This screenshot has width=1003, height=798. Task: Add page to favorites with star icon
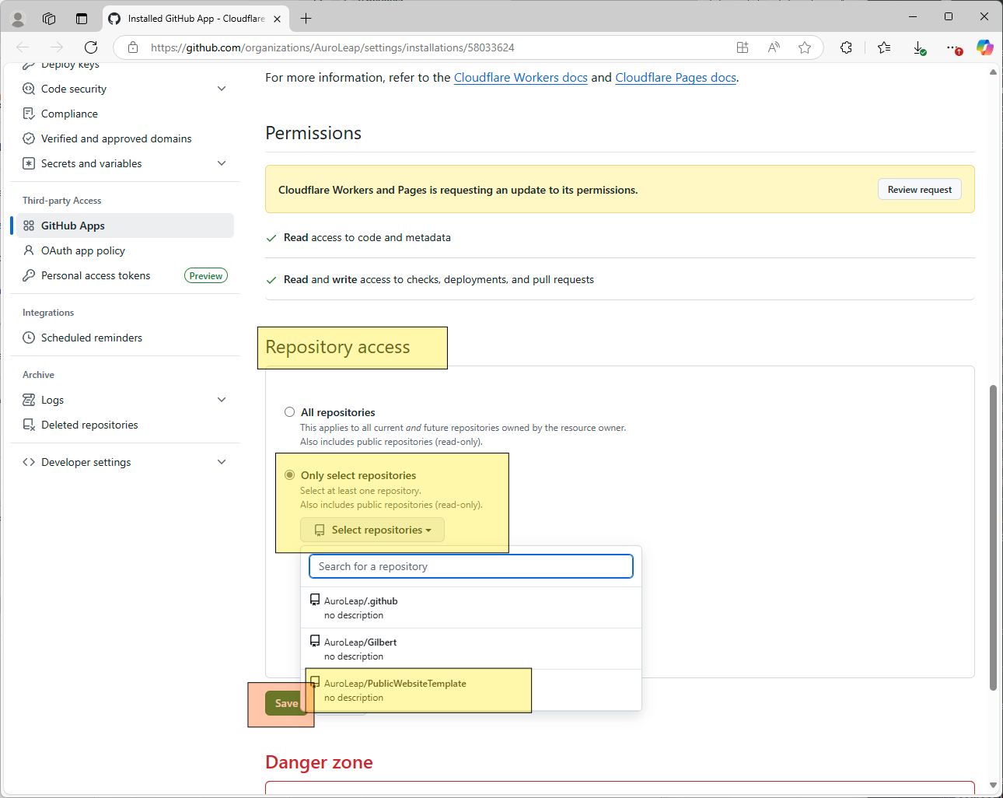(x=805, y=47)
